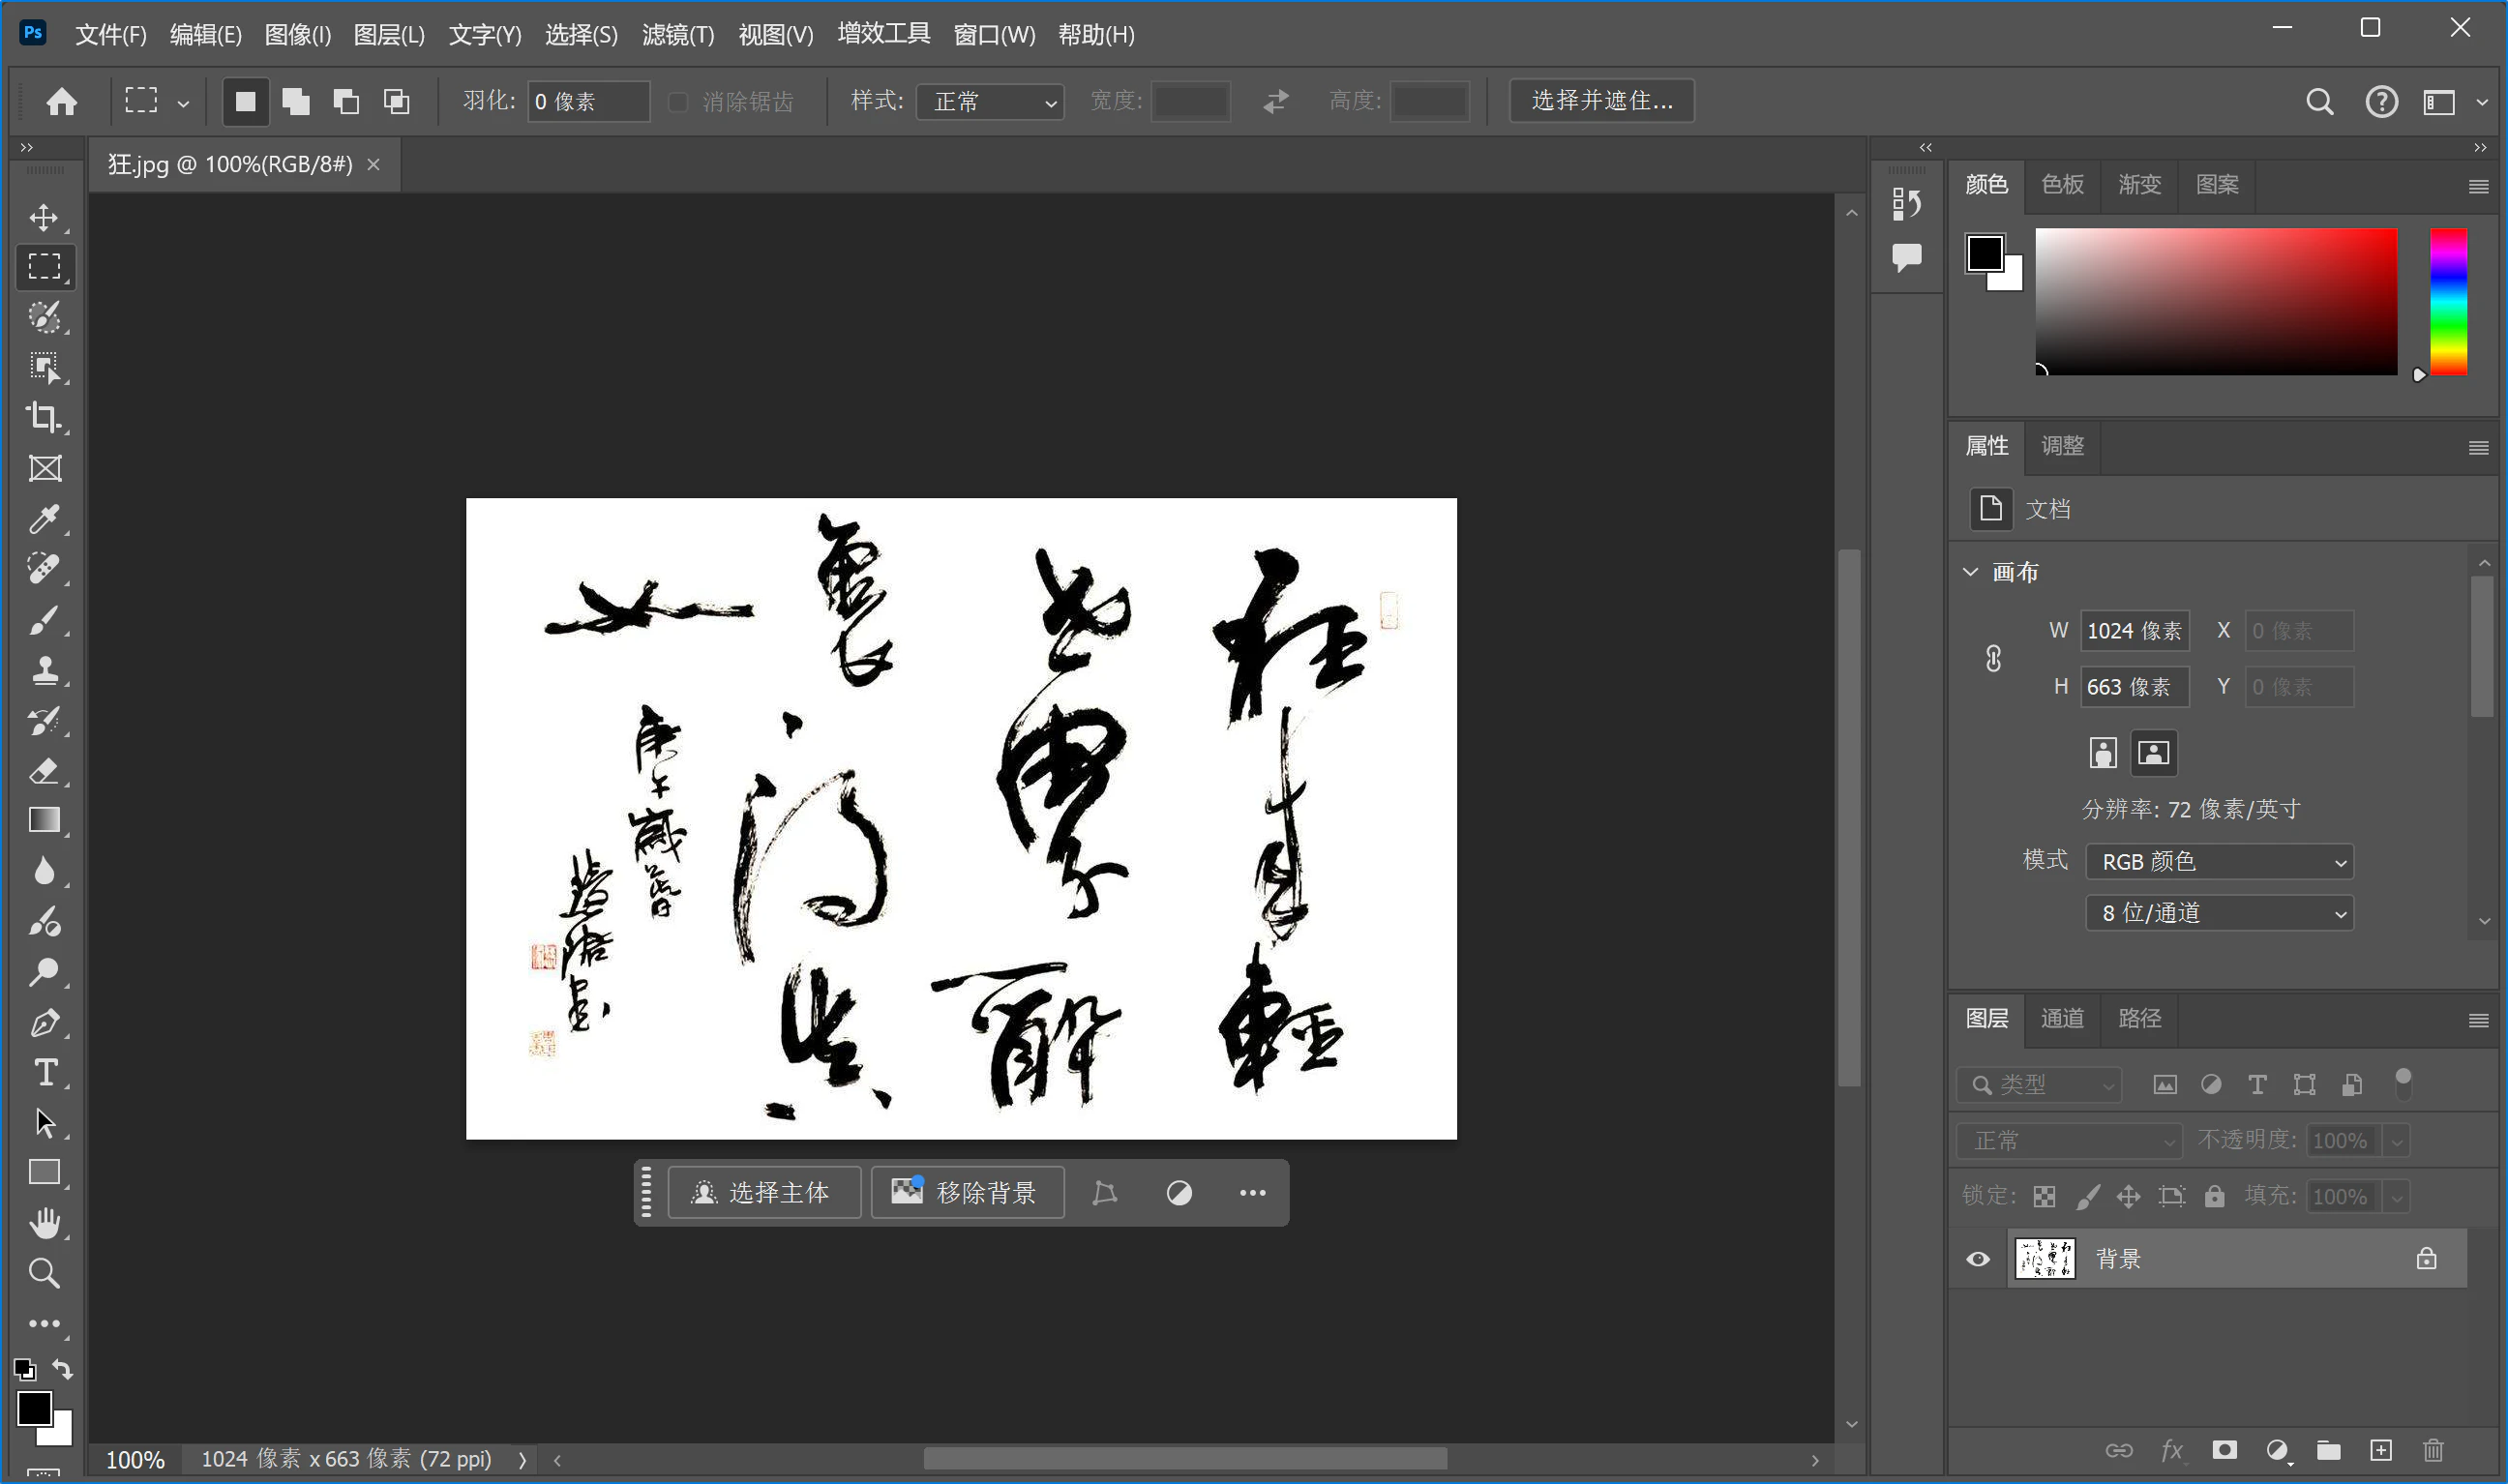Hide the 背景 layer visibility

pos(1977,1258)
